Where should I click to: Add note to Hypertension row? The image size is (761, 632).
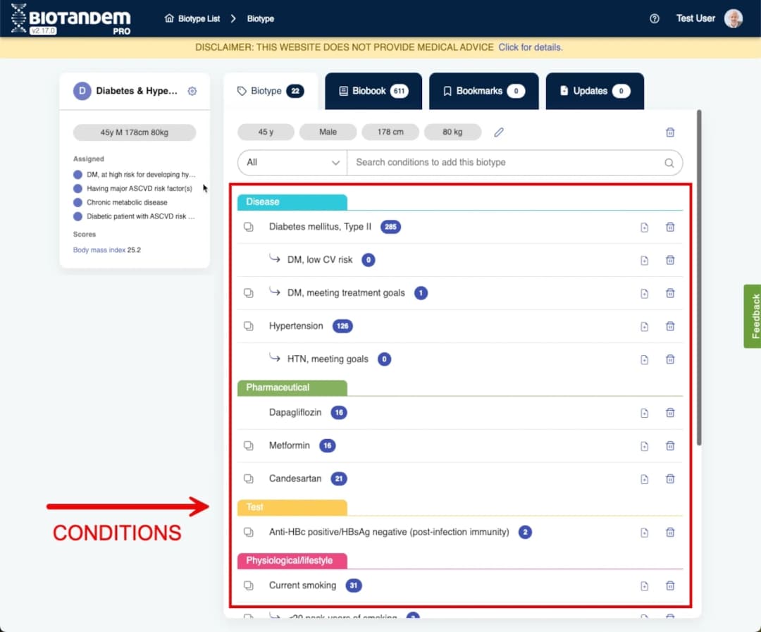(644, 326)
